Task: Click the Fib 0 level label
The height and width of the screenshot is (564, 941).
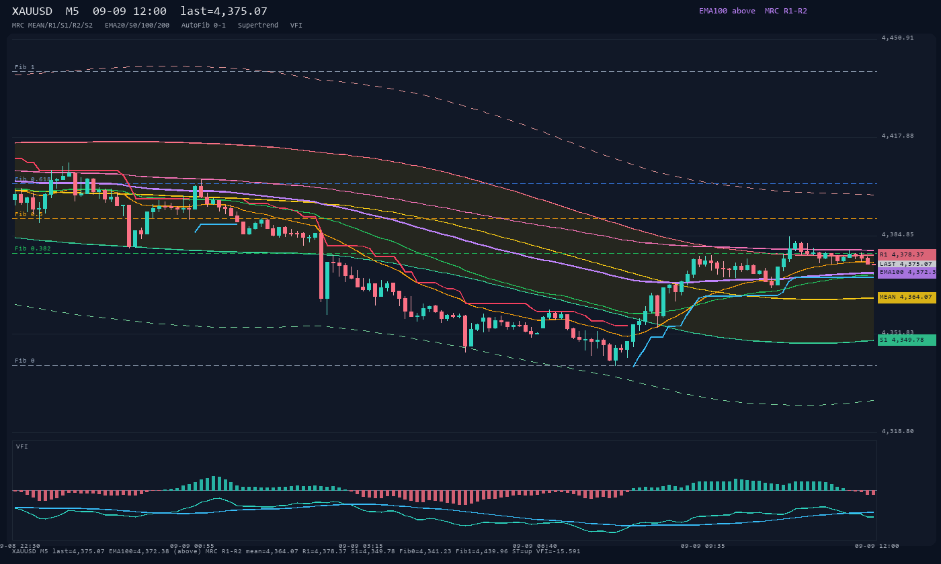Action: coord(25,361)
